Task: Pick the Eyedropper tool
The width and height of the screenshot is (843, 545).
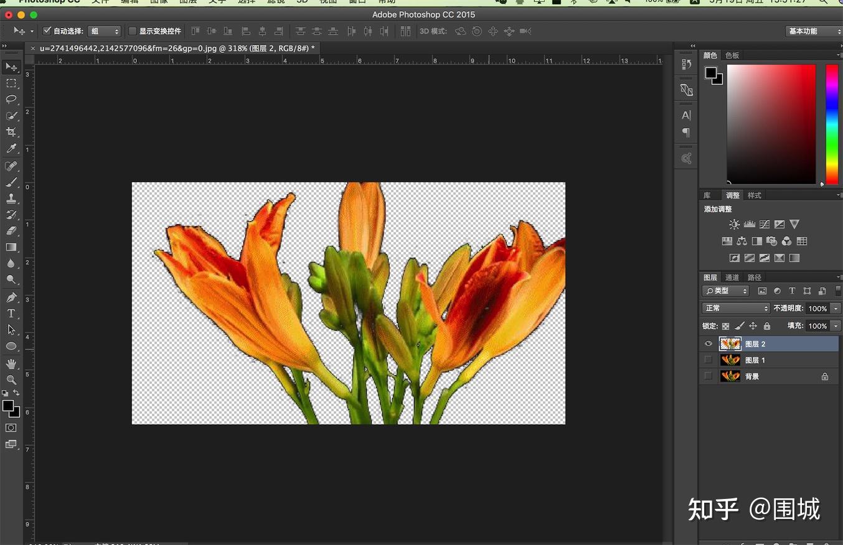Action: 11,149
